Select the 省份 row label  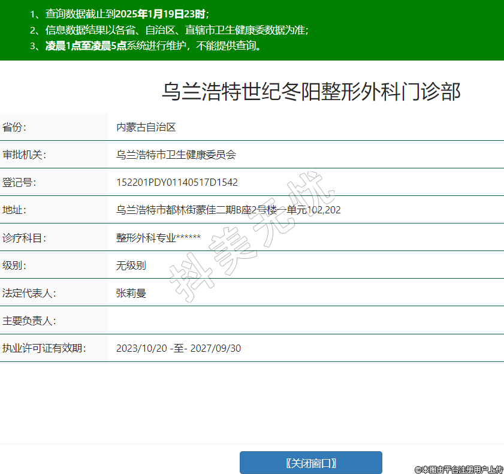pos(15,127)
